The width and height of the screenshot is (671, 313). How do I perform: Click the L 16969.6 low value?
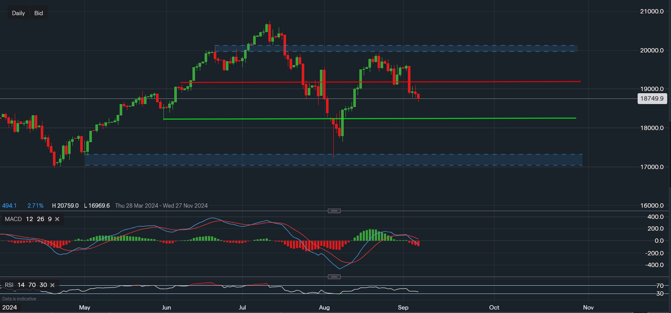pos(97,205)
